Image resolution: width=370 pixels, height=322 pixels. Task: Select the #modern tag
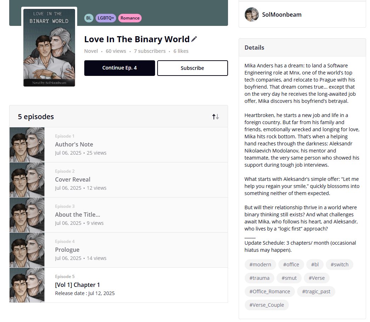click(260, 265)
